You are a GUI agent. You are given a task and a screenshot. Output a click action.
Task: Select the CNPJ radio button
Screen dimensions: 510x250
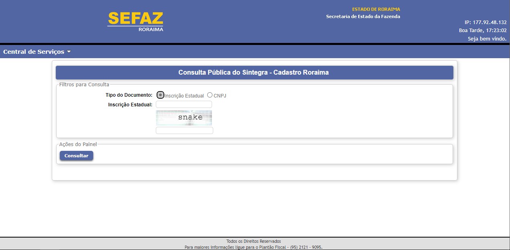tap(210, 95)
